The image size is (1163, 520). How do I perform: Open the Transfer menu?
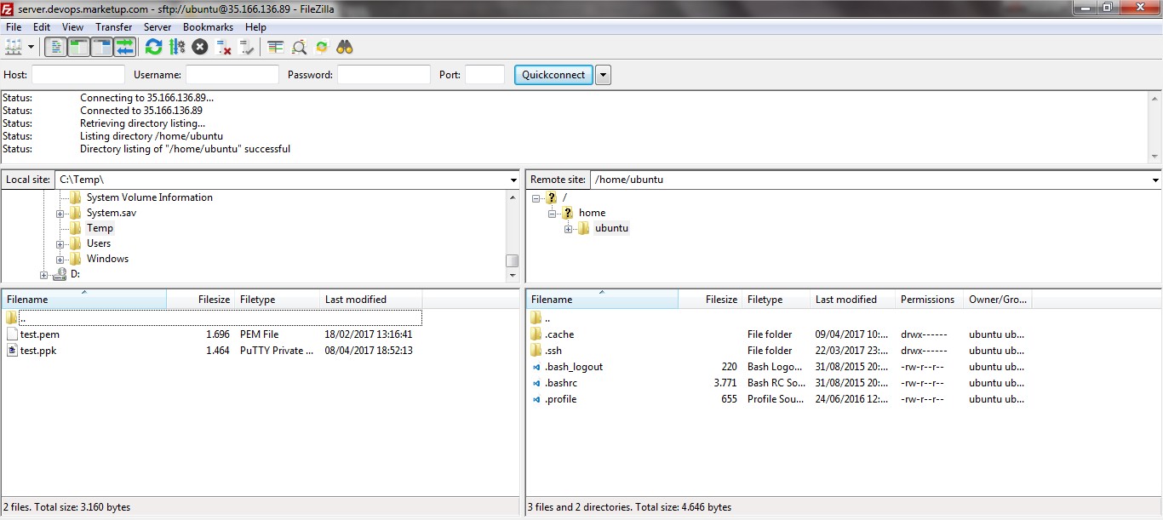(113, 27)
